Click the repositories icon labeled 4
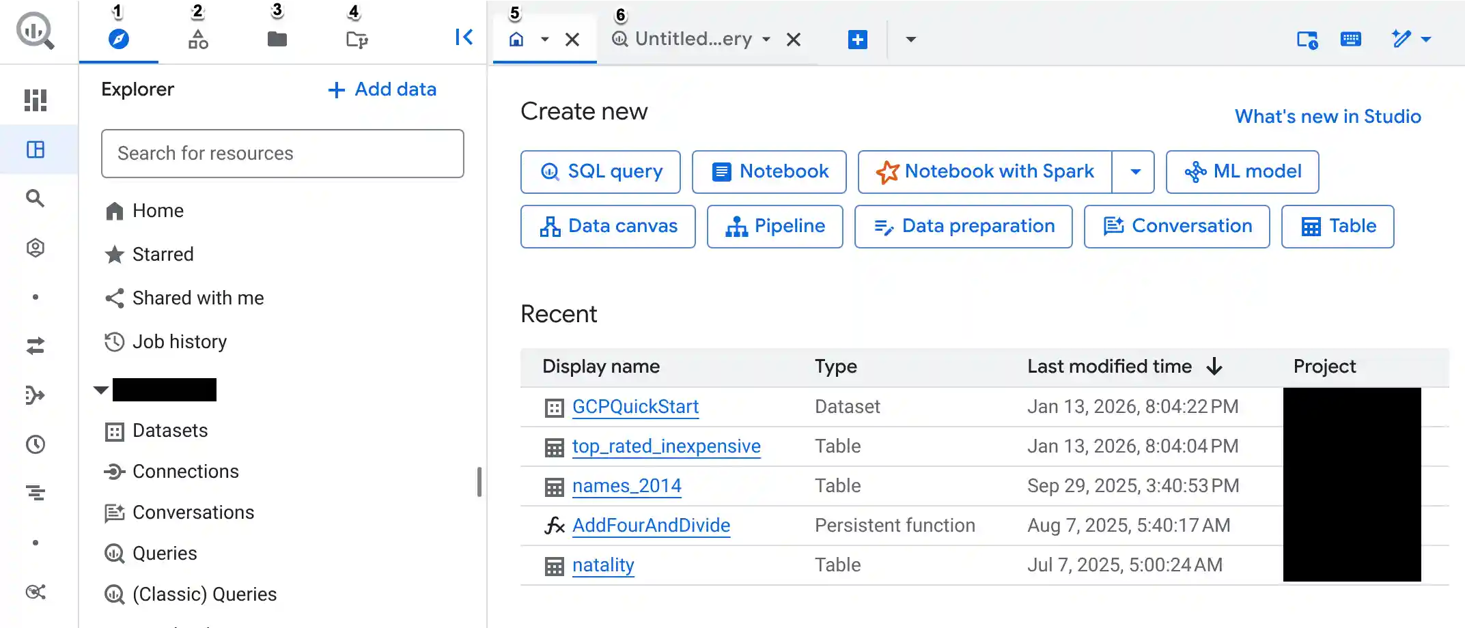The height and width of the screenshot is (628, 1465). [x=356, y=39]
